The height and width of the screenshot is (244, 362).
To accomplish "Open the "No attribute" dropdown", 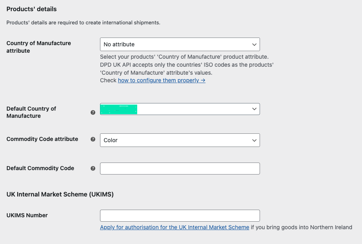I will [x=180, y=44].
